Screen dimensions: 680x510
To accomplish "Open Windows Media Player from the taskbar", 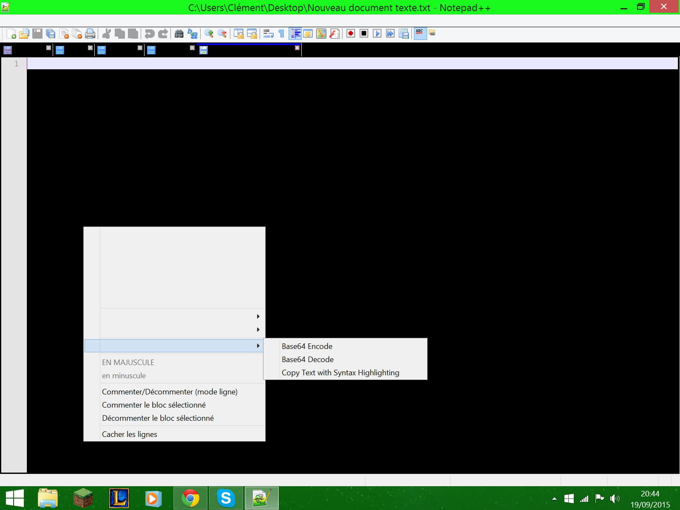I will [153, 498].
